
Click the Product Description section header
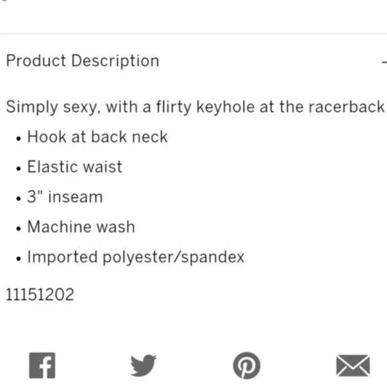[x=83, y=61]
